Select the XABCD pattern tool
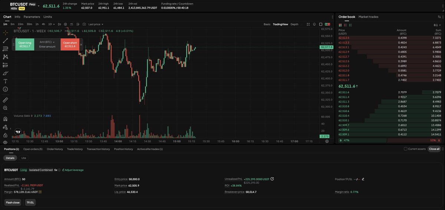445x210 pixels. click(x=5, y=57)
